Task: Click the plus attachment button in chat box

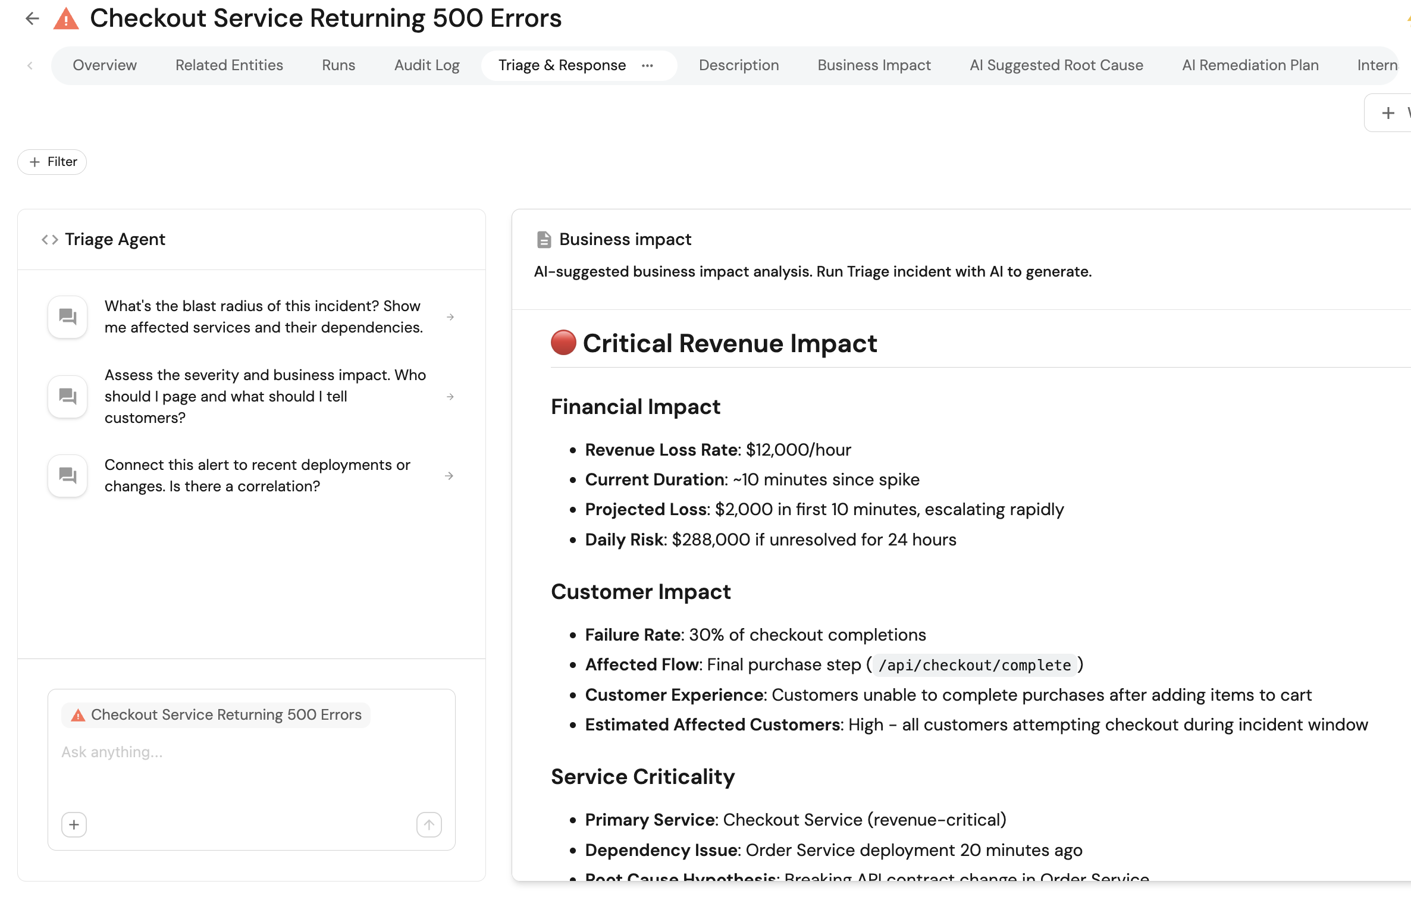Action: (x=74, y=824)
